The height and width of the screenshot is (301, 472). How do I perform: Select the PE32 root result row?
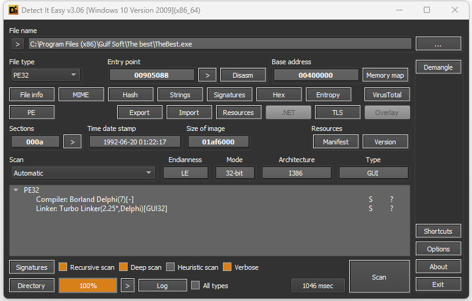209,190
